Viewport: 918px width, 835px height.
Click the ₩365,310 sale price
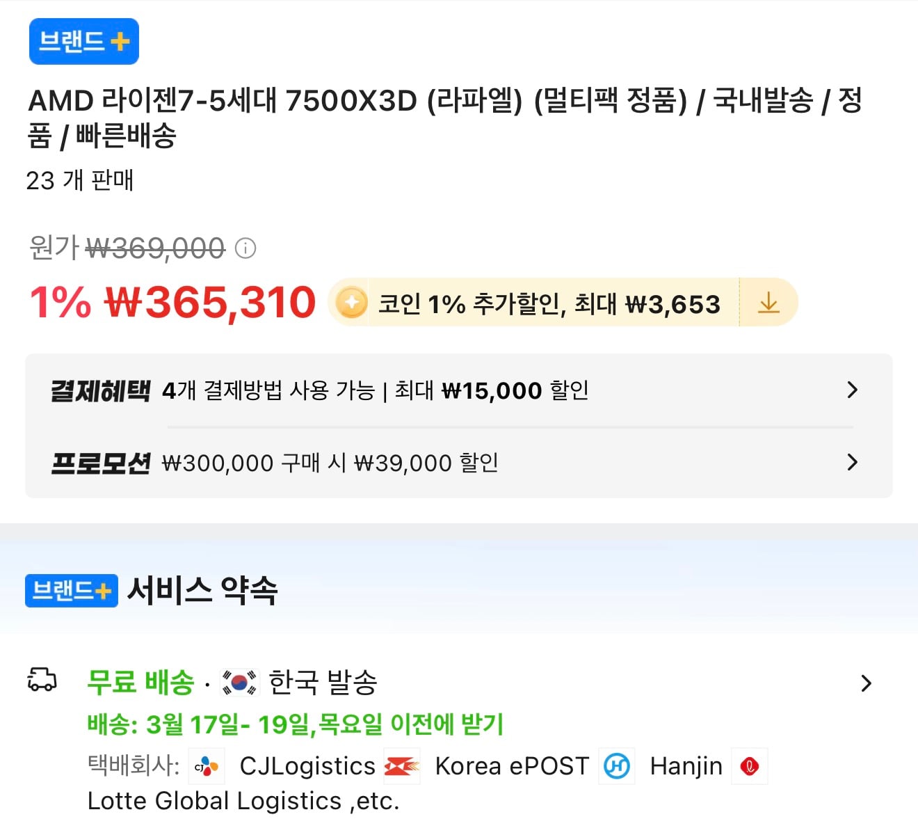pos(210,303)
